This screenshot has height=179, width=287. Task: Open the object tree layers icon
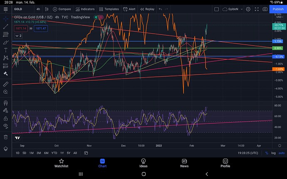click(x=6, y=149)
